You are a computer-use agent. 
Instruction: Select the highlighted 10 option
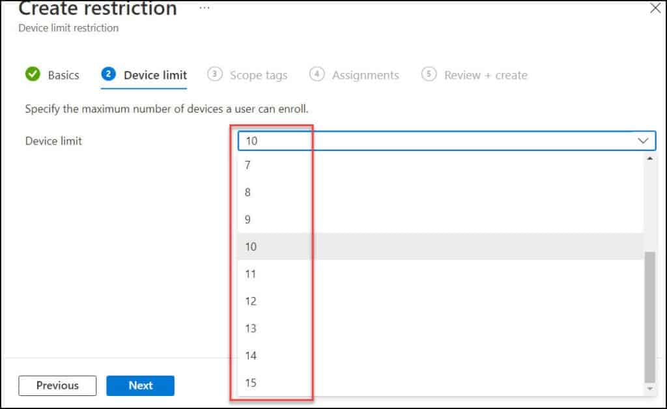(251, 247)
